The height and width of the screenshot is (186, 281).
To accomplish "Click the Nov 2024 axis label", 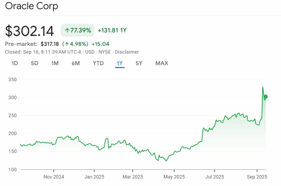I will point(54,177).
